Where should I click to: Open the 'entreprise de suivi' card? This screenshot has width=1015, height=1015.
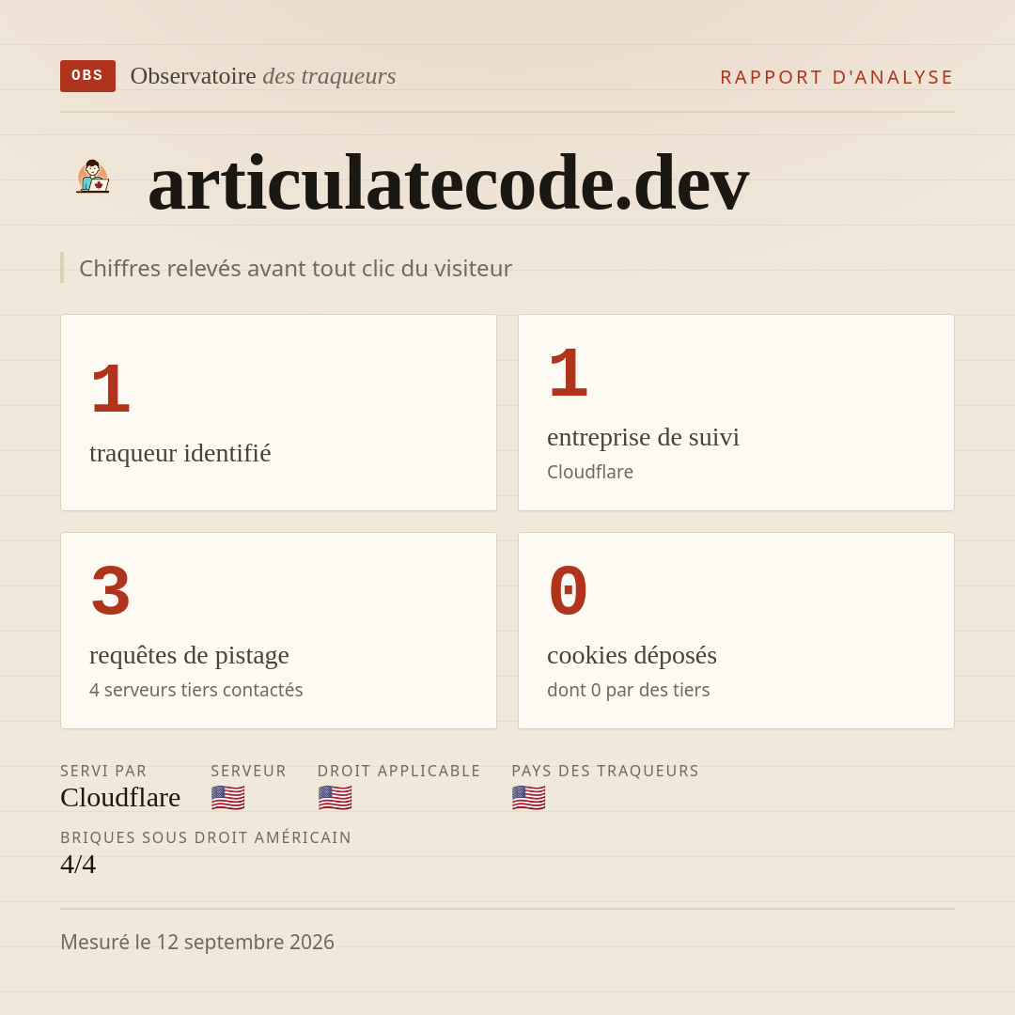pyautogui.click(x=736, y=413)
